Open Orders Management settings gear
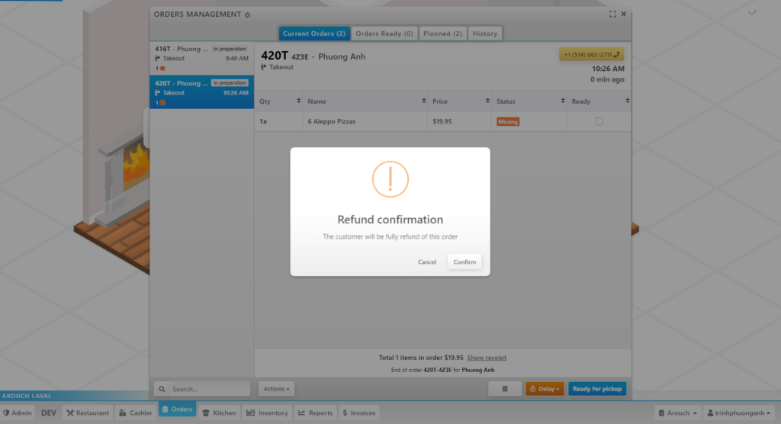The image size is (781, 424). pyautogui.click(x=247, y=14)
